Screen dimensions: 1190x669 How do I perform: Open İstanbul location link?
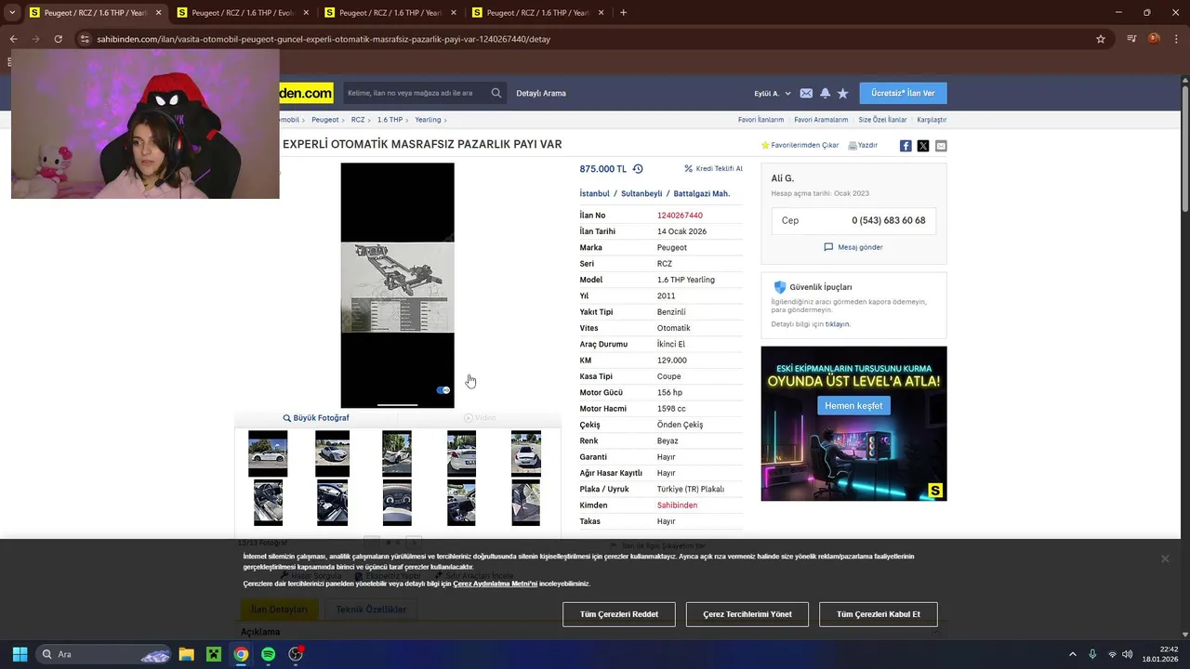[594, 193]
